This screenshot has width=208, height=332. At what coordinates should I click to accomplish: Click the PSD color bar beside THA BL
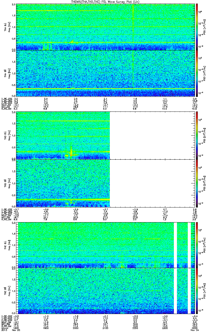tap(197, 27)
